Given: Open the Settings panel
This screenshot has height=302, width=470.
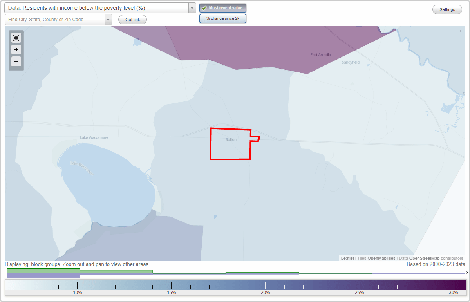Looking at the screenshot, I should [x=447, y=9].
